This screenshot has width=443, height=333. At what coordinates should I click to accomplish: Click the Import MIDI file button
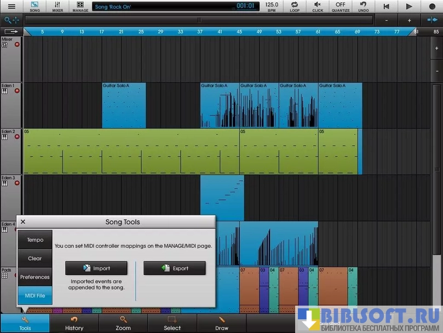96,268
